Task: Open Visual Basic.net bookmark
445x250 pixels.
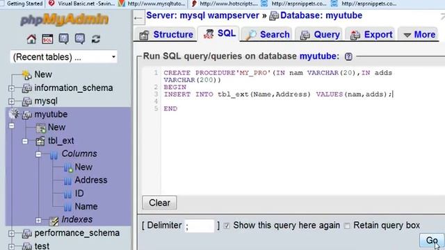Action: pos(82,3)
